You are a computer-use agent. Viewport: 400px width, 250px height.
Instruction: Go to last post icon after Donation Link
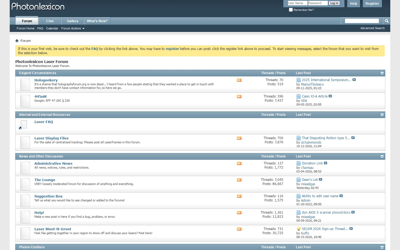(326, 163)
